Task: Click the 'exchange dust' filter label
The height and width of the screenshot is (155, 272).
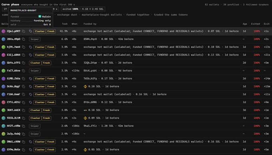Action: 67,15
